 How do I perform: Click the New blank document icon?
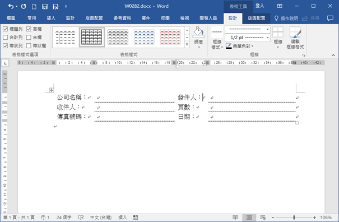click(x=34, y=7)
